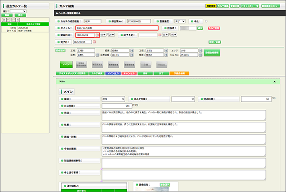This screenshot has height=192, width=286.
Task: Click the blue メイン出力 button
Action: [x=113, y=74]
